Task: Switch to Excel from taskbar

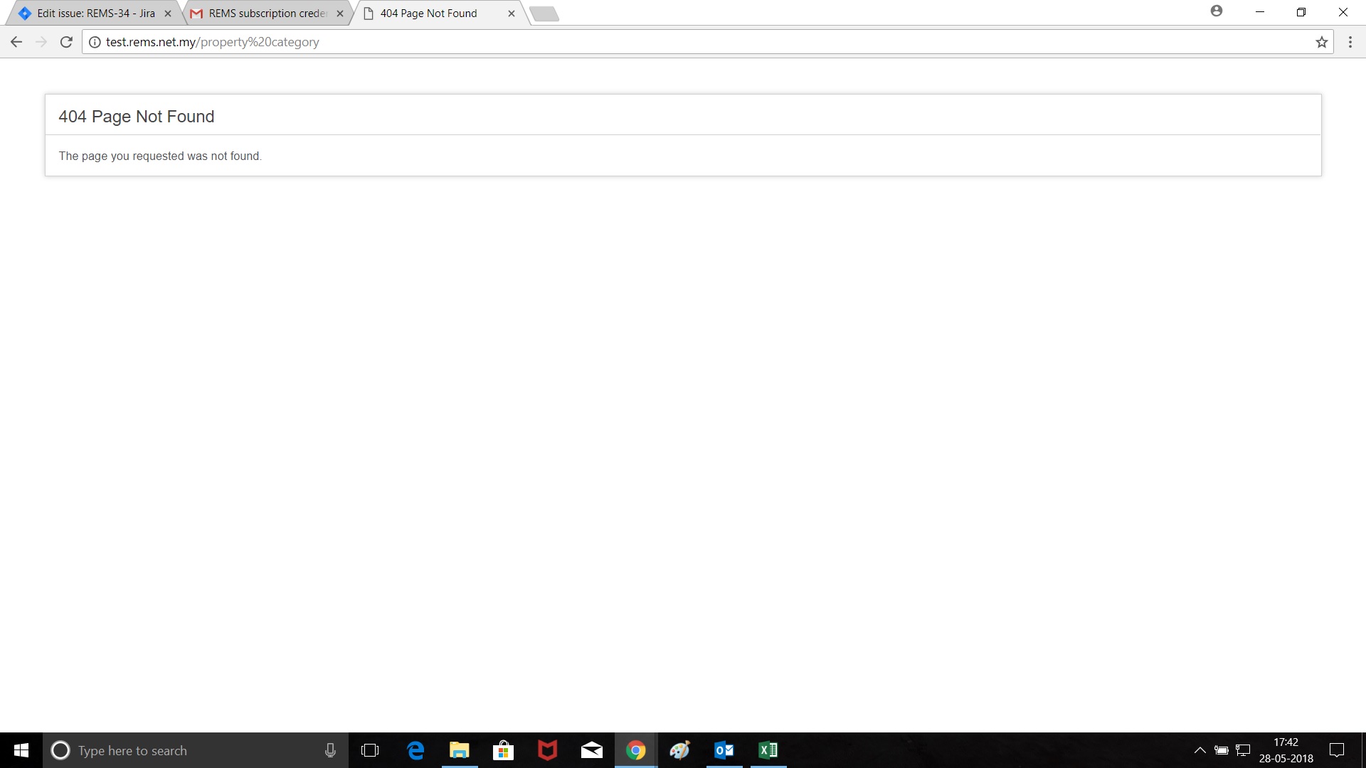Action: [768, 750]
